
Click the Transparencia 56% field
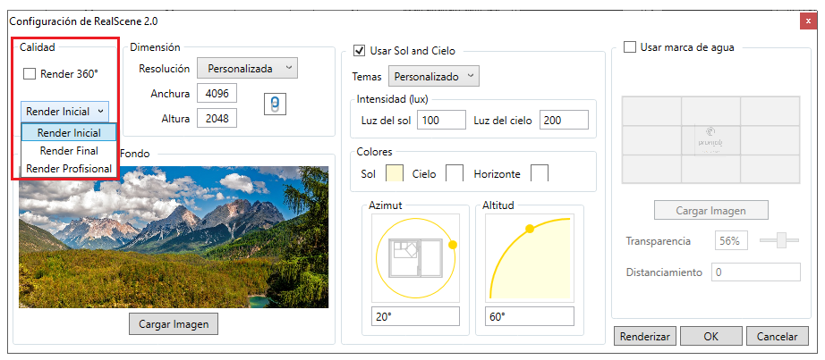(731, 240)
